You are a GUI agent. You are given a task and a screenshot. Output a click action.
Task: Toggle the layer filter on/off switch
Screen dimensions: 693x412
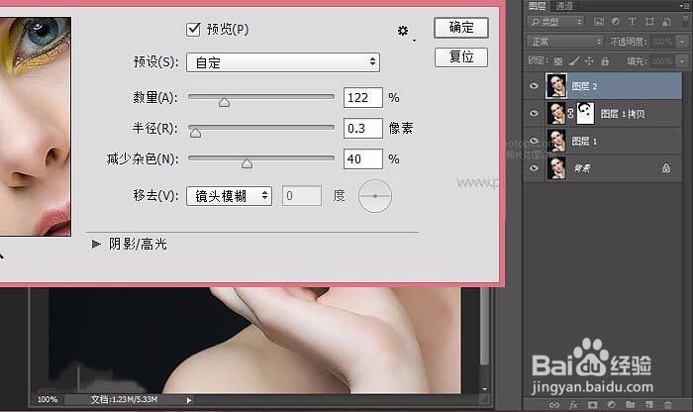pos(685,21)
